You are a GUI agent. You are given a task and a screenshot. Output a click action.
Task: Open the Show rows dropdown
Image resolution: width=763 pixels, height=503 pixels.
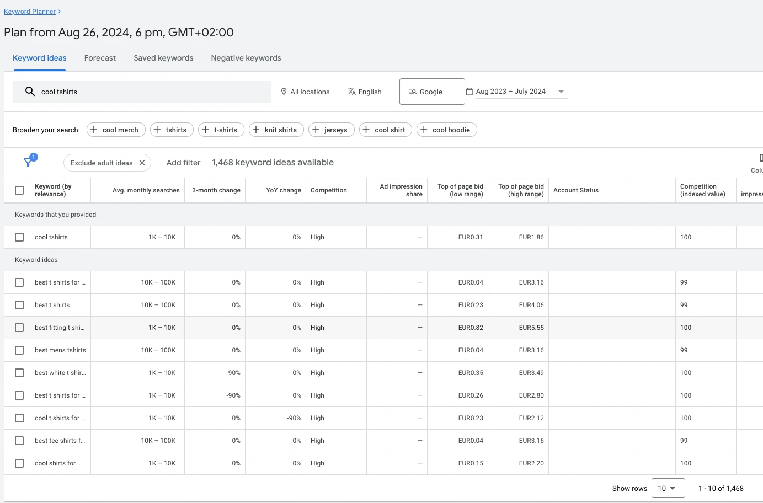click(668, 488)
